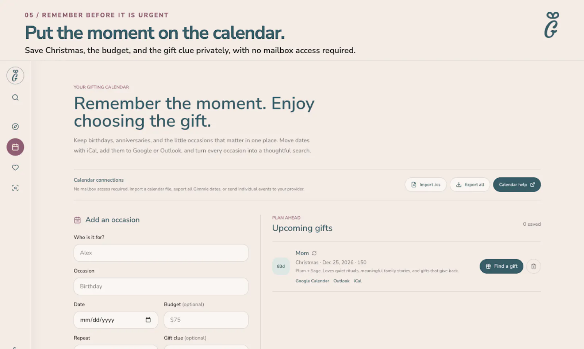
Task: Click Find a gift for Mom
Action: [x=501, y=266]
